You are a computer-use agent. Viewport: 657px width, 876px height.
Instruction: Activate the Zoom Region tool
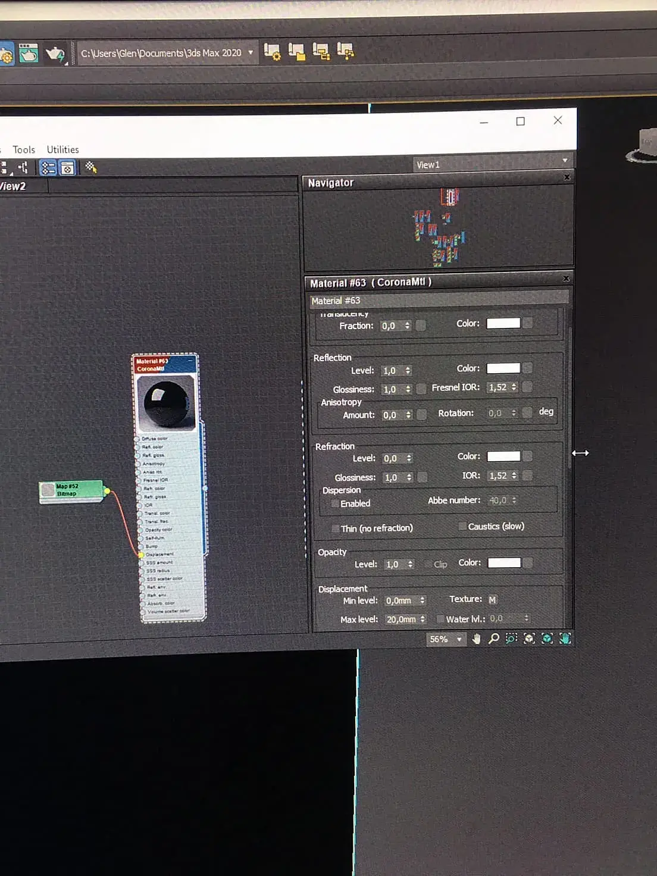pyautogui.click(x=511, y=639)
